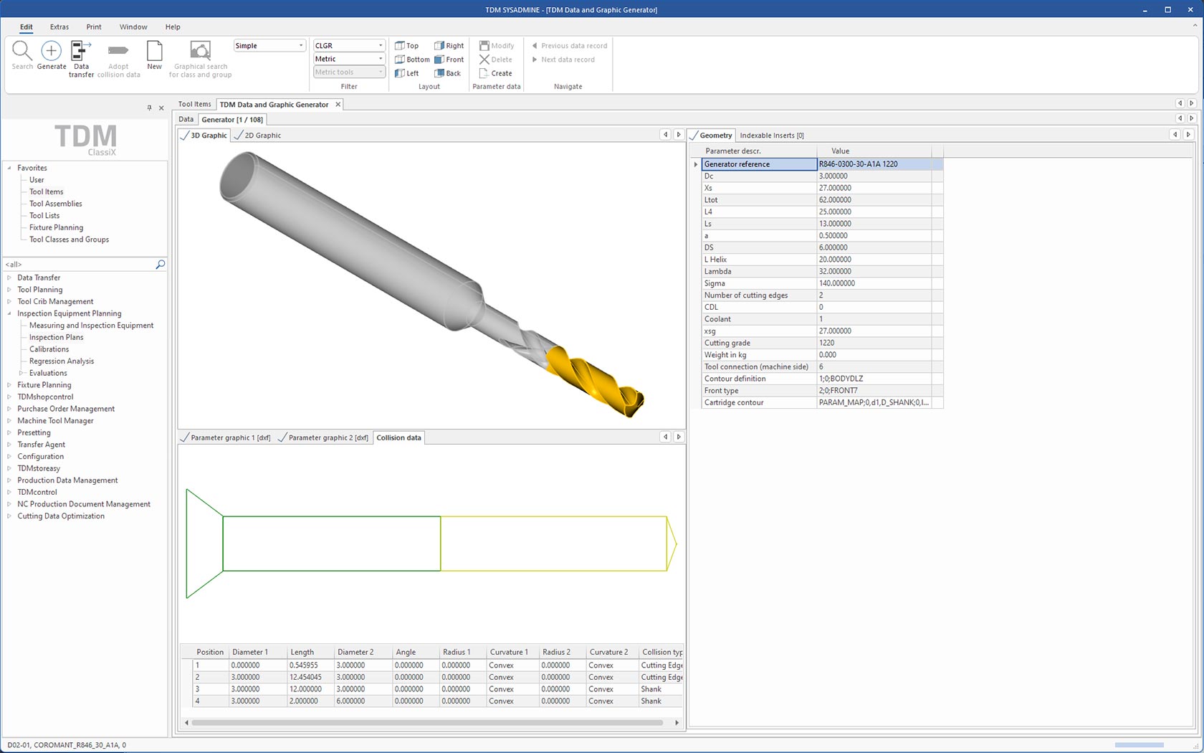1204x753 pixels.
Task: Select Parameter graphic 2 [dxf] tab
Action: [x=323, y=437]
